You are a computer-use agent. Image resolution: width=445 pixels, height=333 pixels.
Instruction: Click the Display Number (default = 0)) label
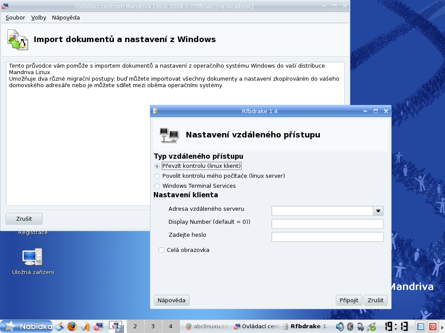209,222
